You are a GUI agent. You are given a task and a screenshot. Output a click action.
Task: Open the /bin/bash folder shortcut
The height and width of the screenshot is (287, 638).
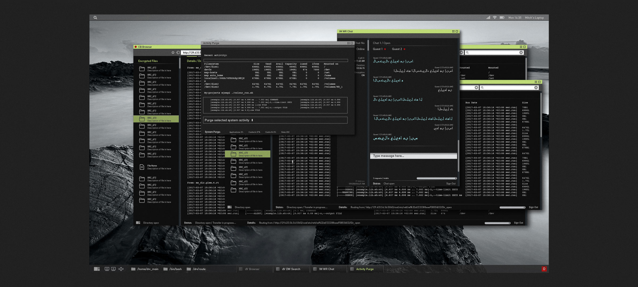tap(173, 269)
